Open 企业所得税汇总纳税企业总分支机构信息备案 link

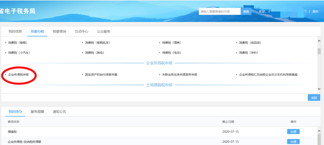pyautogui.click(x=268, y=75)
